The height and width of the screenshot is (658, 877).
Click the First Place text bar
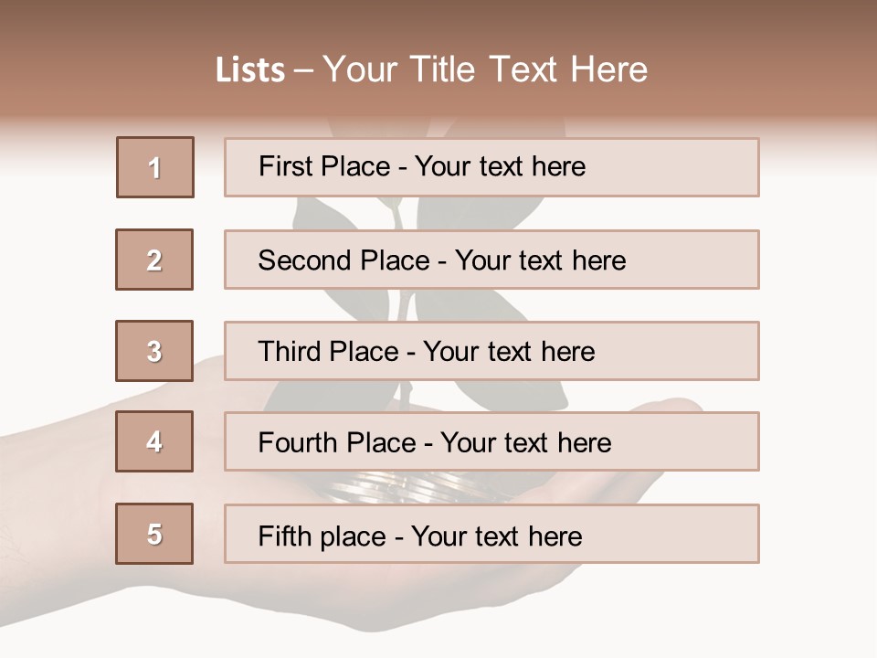pos(491,167)
